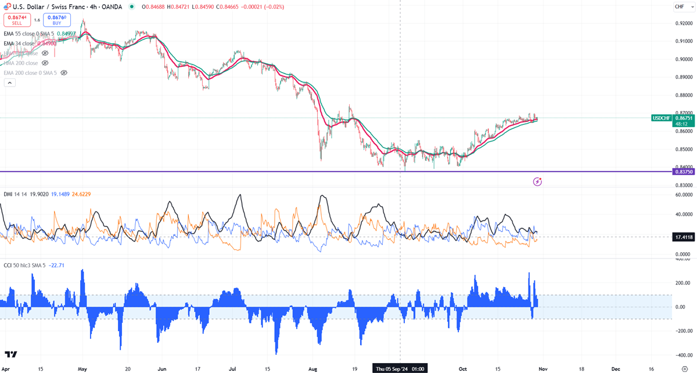Click the Oct label on the time axis
The width and height of the screenshot is (697, 373).
click(x=463, y=368)
